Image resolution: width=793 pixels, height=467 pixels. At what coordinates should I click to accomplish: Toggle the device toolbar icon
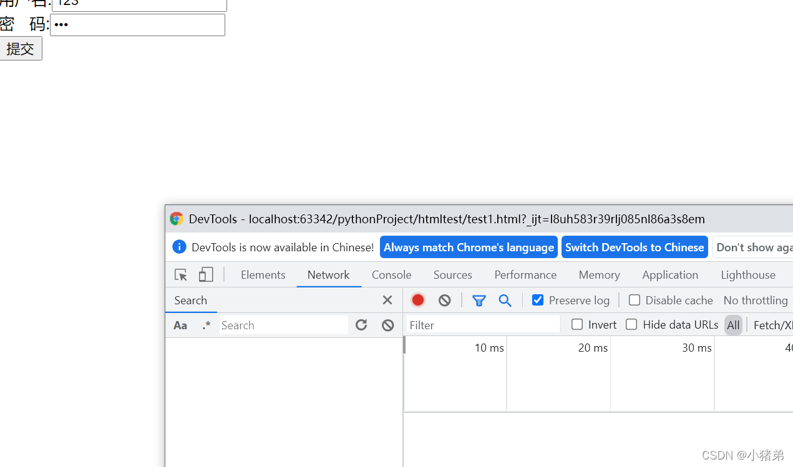206,275
